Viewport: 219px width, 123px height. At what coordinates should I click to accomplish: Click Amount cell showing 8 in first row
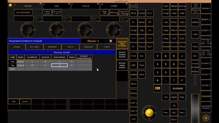pos(46,61)
